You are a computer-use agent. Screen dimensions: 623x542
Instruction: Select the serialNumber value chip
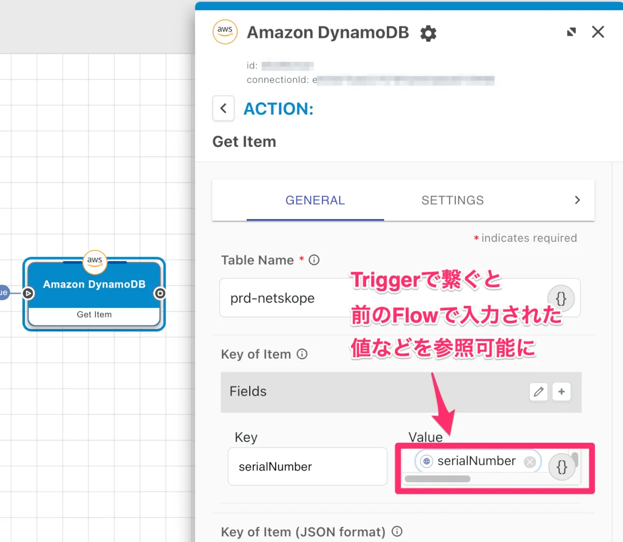(x=477, y=461)
